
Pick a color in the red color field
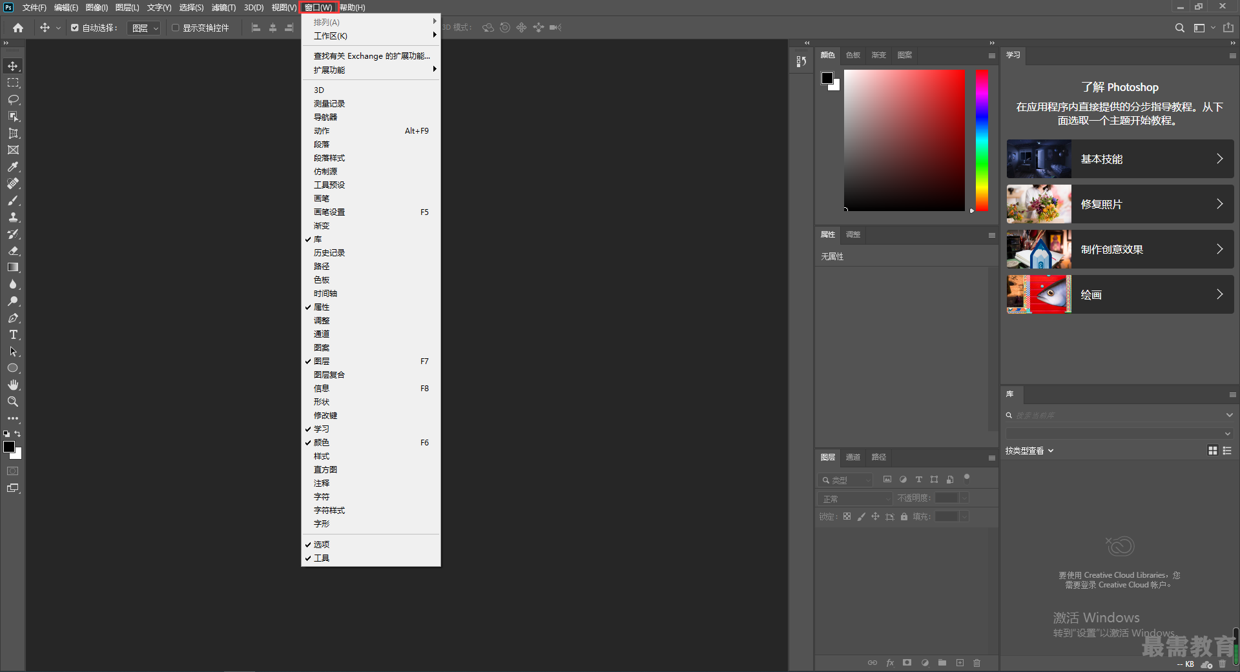(x=904, y=140)
